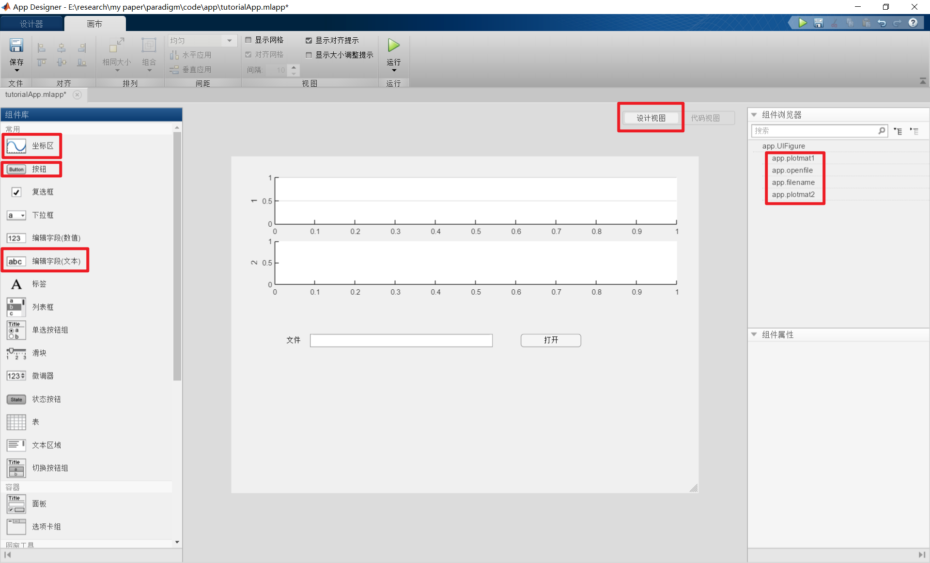Enable the 显示网格 checkbox
The image size is (930, 563).
tap(248, 40)
